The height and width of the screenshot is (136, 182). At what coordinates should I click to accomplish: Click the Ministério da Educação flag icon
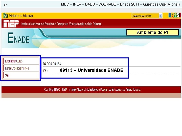pyautogui.click(x=6, y=16)
